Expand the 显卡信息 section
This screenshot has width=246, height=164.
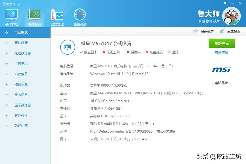coord(22,95)
